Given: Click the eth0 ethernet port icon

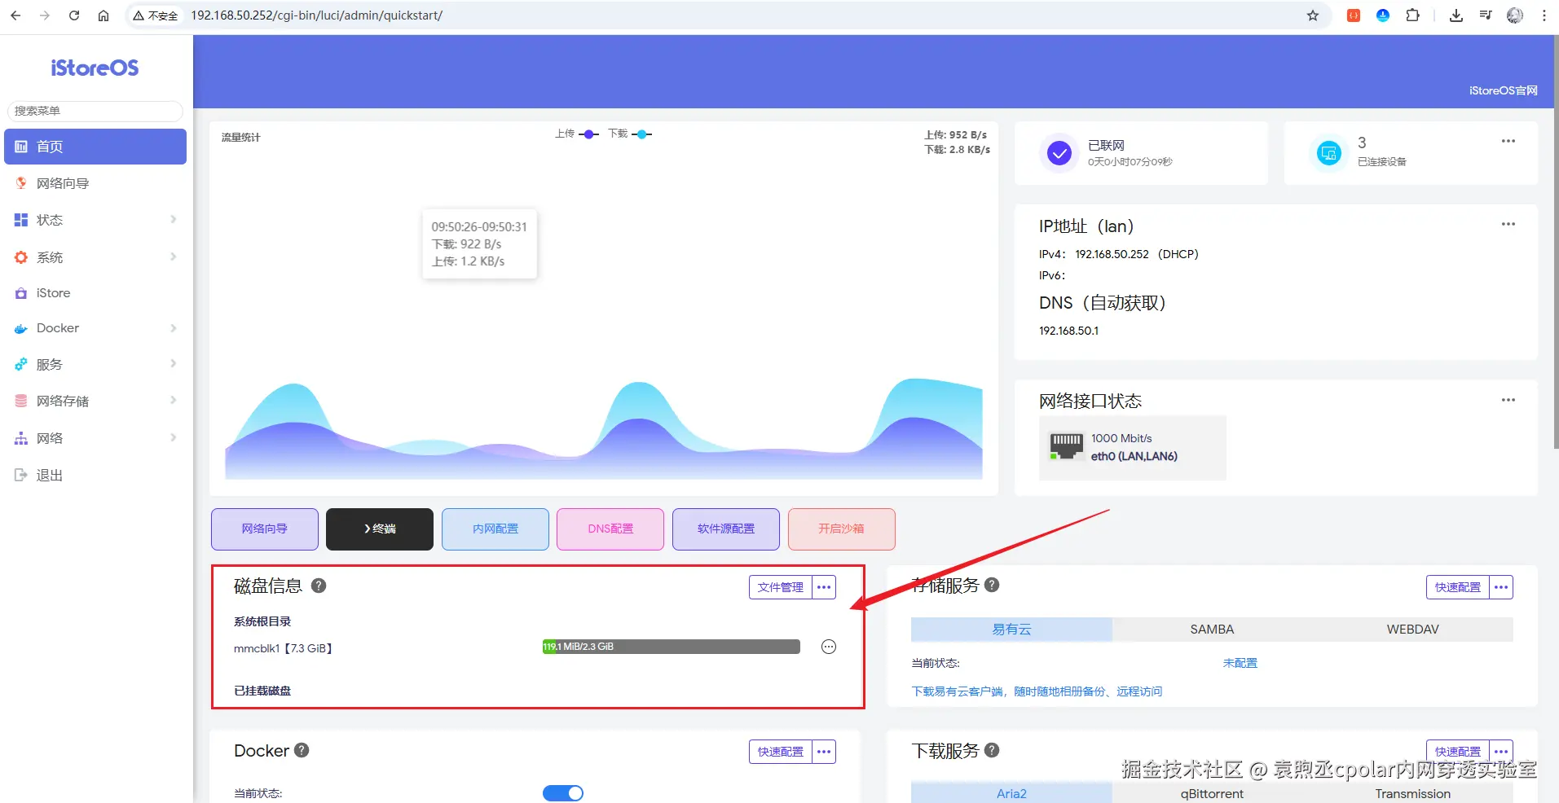Looking at the screenshot, I should coord(1066,446).
